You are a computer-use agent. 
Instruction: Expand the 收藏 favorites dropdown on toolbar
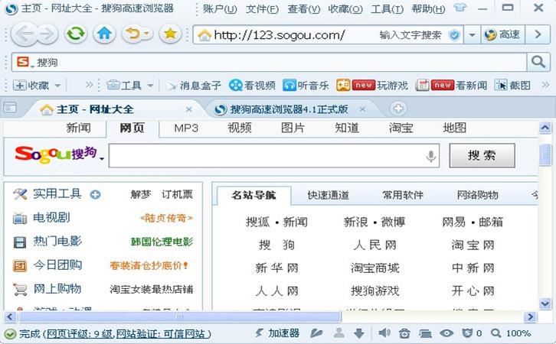pos(57,86)
